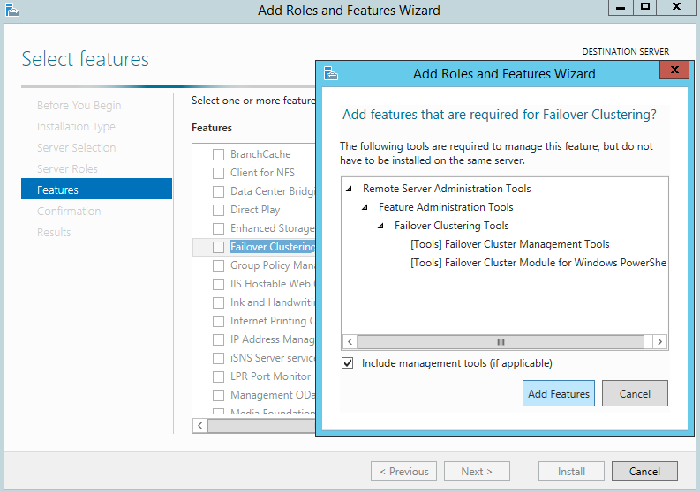Collapse Feature Administration Tools node
The image size is (700, 492).
pyautogui.click(x=365, y=207)
